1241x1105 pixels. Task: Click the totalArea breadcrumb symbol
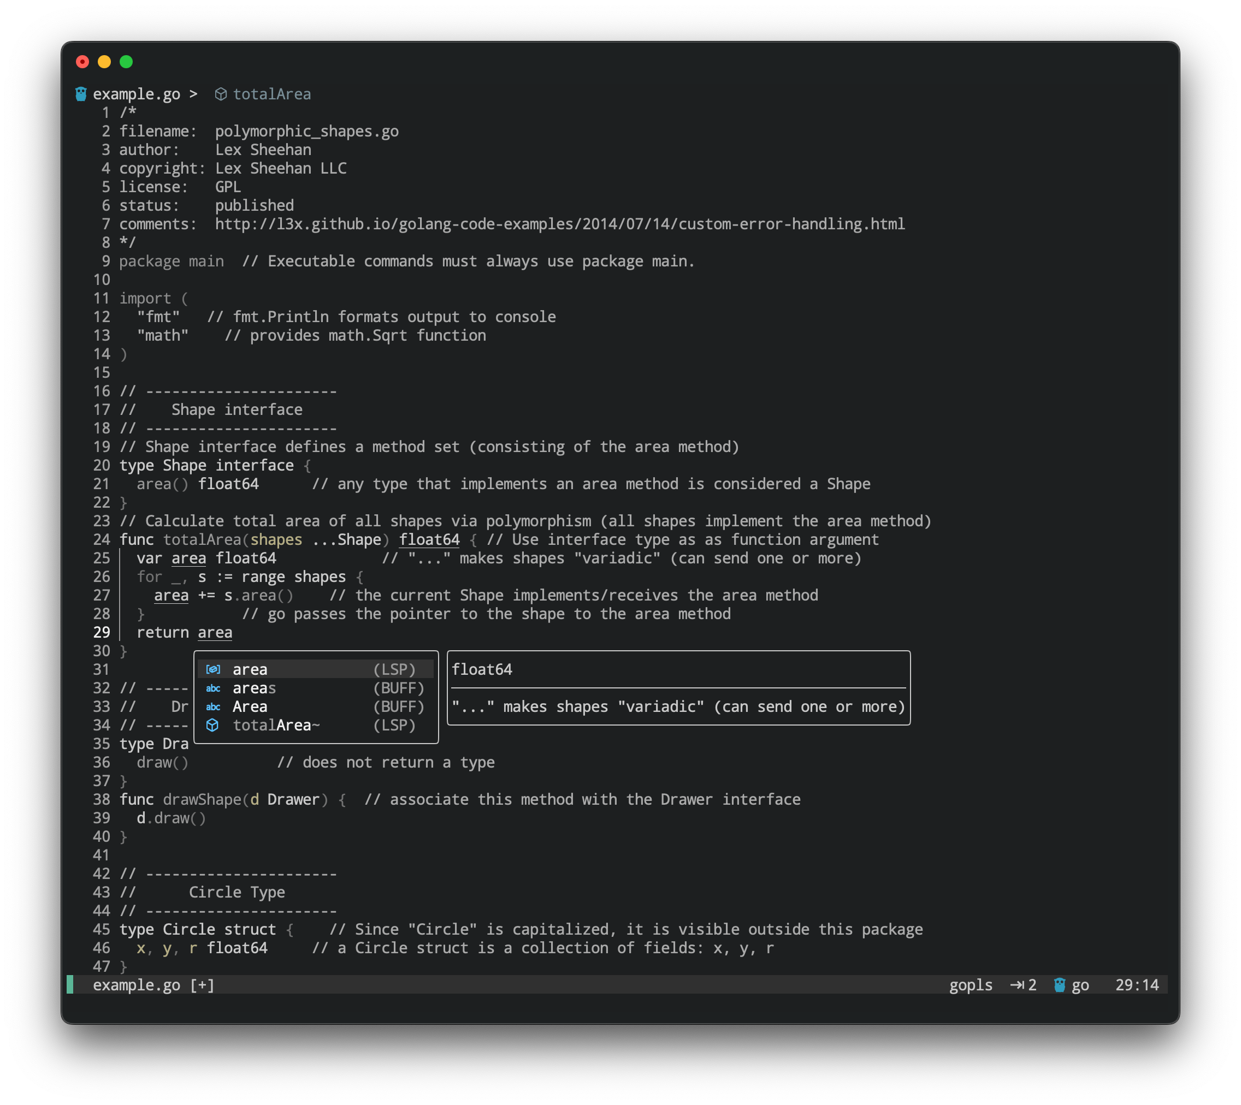coord(271,94)
